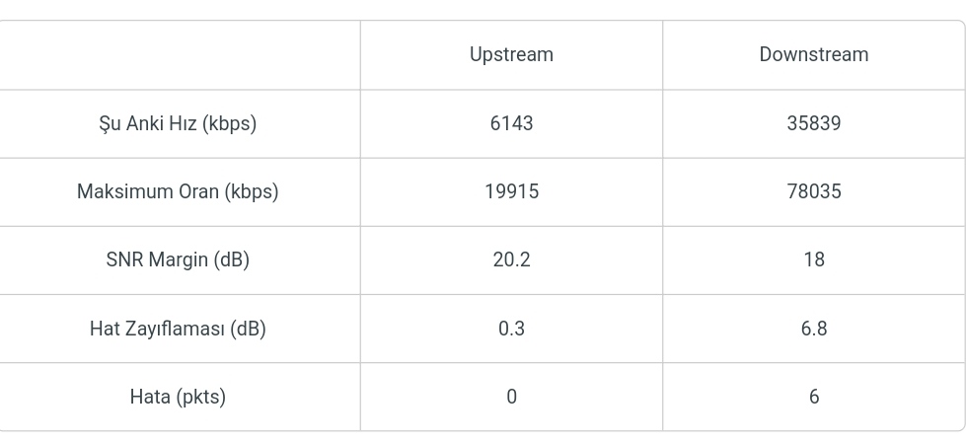The width and height of the screenshot is (966, 443).
Task: Click upstream error count 0
Action: coord(511,397)
